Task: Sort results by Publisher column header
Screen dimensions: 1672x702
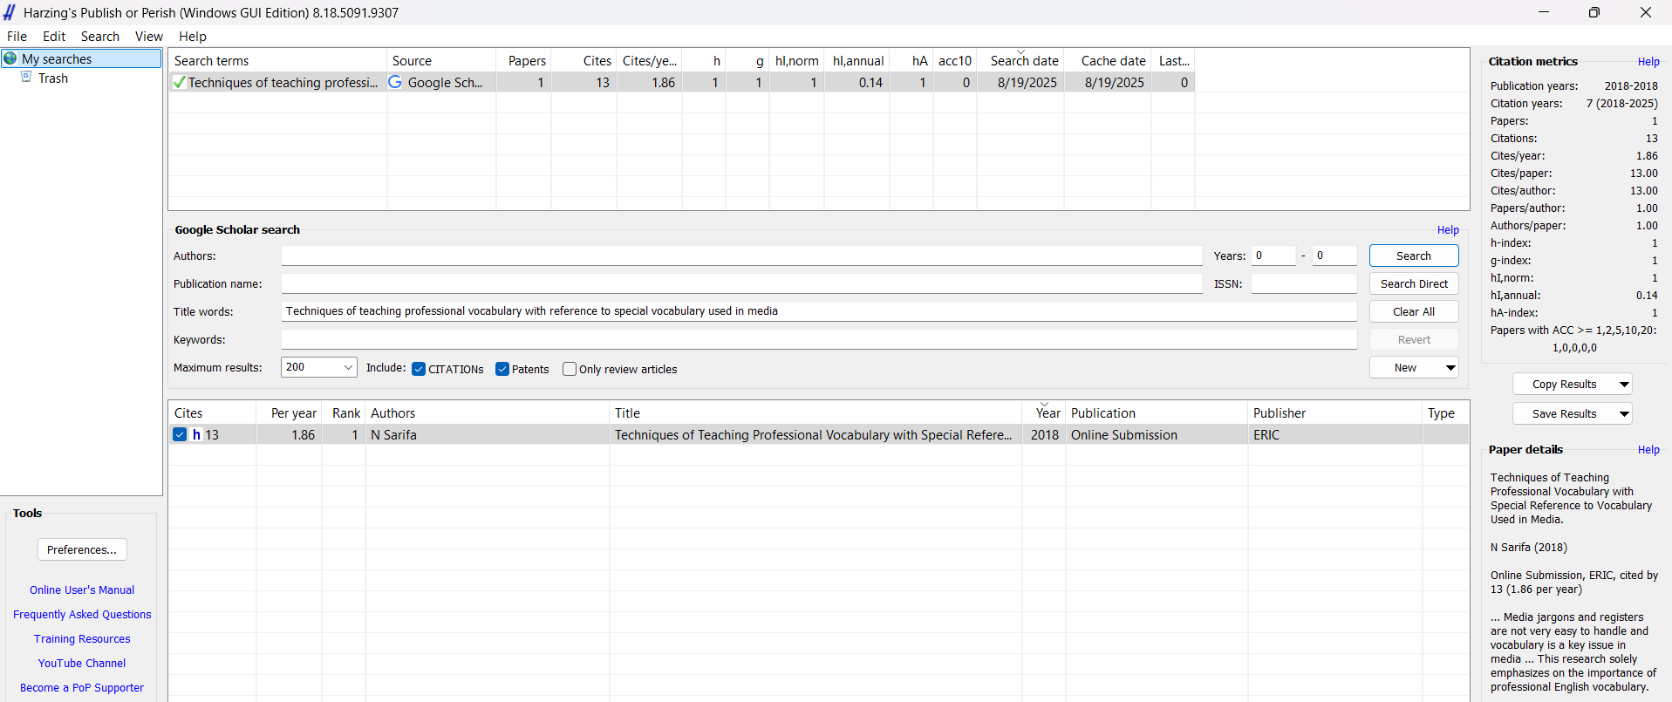Action: point(1335,413)
